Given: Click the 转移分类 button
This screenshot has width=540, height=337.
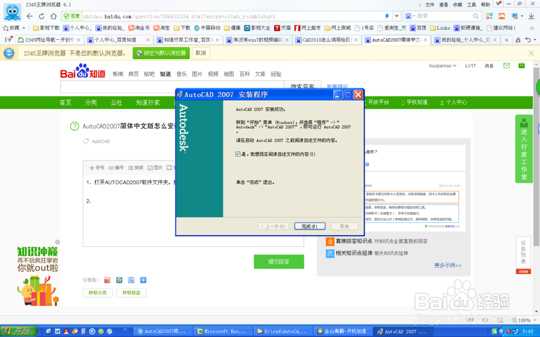Looking at the screenshot, I should (98, 293).
